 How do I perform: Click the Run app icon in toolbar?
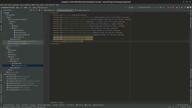coord(155,7)
